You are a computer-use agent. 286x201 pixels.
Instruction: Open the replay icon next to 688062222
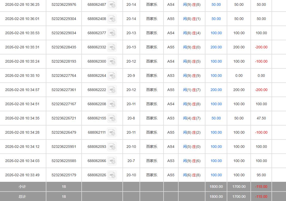pyautogui.click(x=112, y=90)
